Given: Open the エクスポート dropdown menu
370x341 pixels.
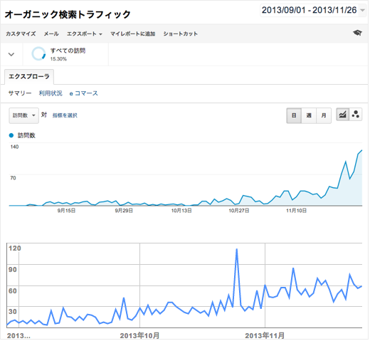Looking at the screenshot, I should tap(85, 33).
